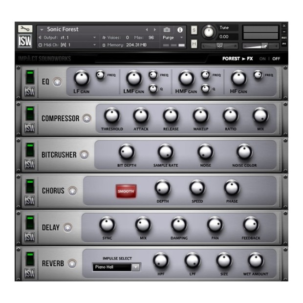Solo the instrument with S button
Viewport: 303px width, 303px height.
click(194, 30)
